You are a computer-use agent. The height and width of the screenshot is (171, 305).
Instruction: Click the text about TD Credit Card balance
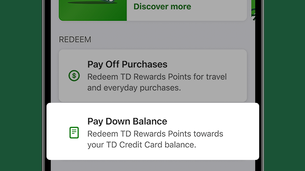tap(155, 139)
